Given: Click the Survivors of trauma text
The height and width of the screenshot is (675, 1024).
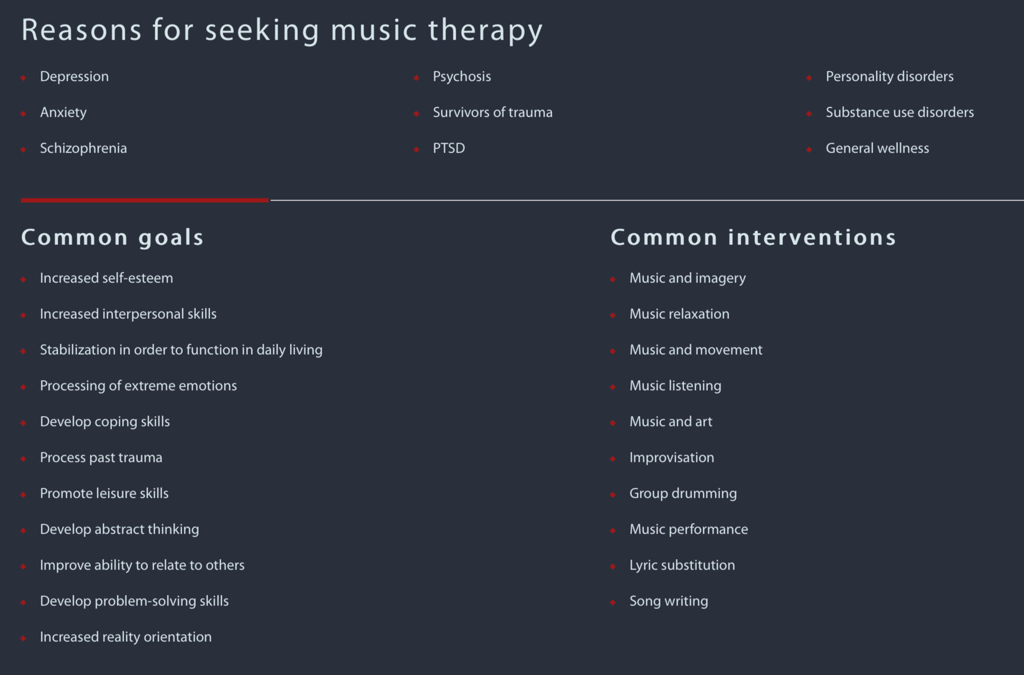Looking at the screenshot, I should pyautogui.click(x=492, y=112).
